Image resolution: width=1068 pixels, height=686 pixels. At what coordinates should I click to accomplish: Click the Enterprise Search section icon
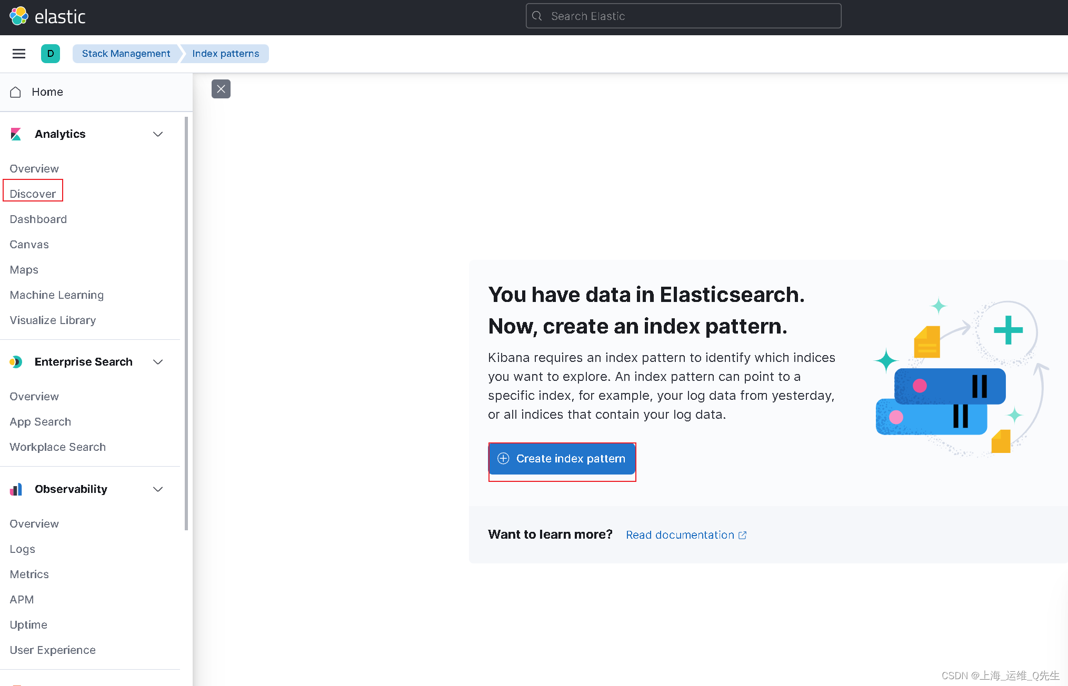coord(16,362)
